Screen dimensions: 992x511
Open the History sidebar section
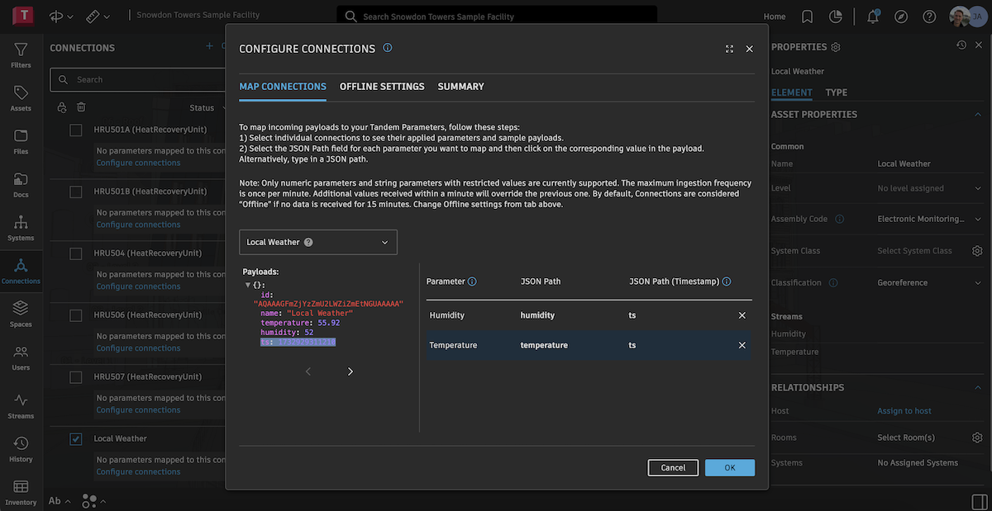[x=21, y=448]
